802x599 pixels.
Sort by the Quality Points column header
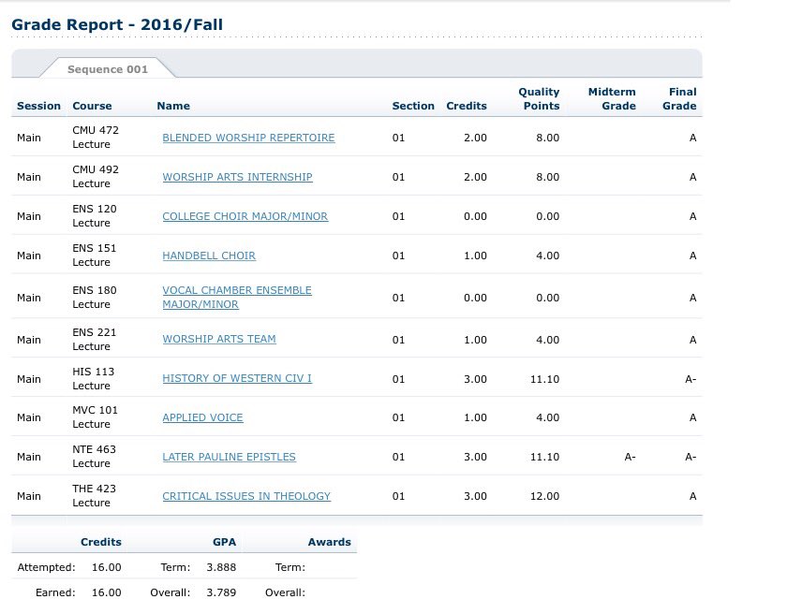click(x=539, y=98)
